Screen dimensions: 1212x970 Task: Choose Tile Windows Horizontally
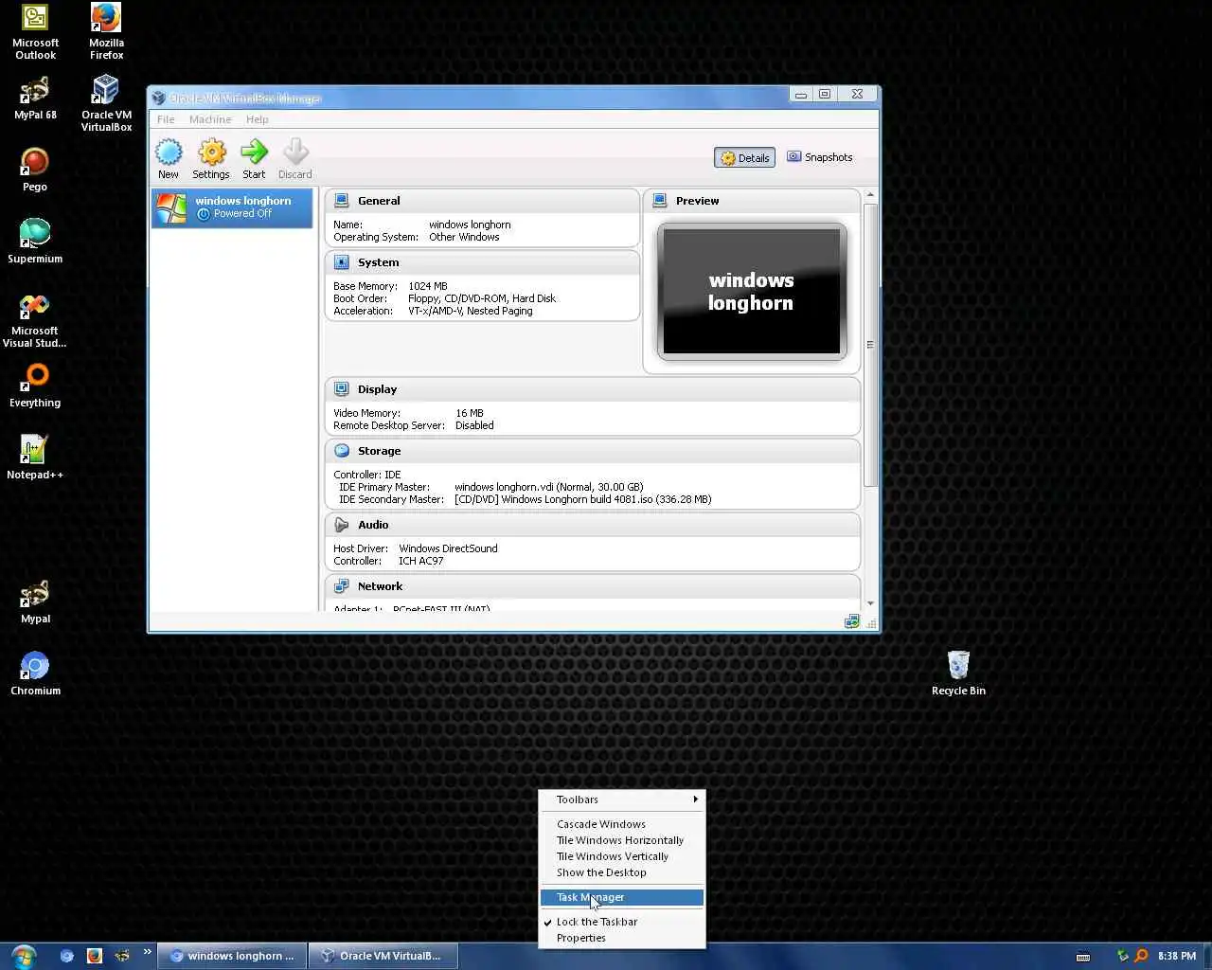click(622, 840)
